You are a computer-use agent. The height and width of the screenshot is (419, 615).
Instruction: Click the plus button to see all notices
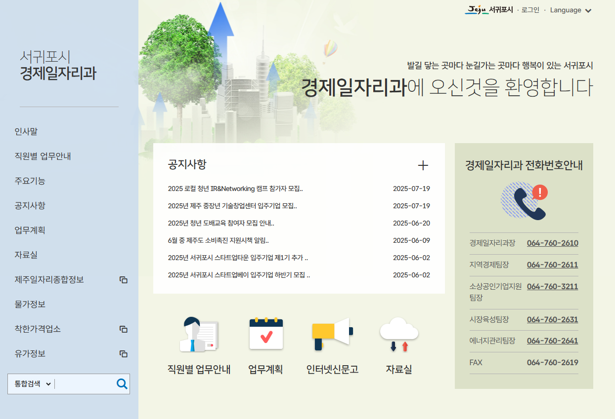pos(423,166)
